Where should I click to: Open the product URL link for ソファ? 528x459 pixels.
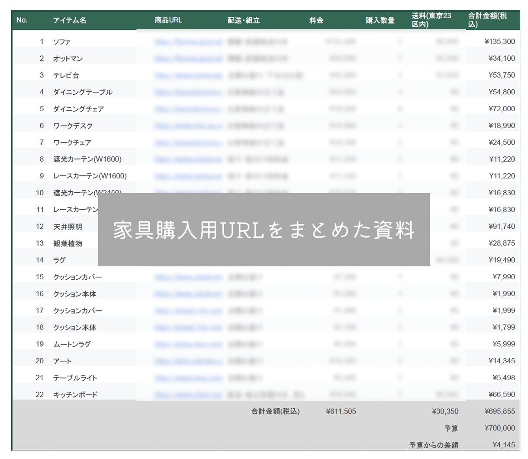[x=188, y=42]
